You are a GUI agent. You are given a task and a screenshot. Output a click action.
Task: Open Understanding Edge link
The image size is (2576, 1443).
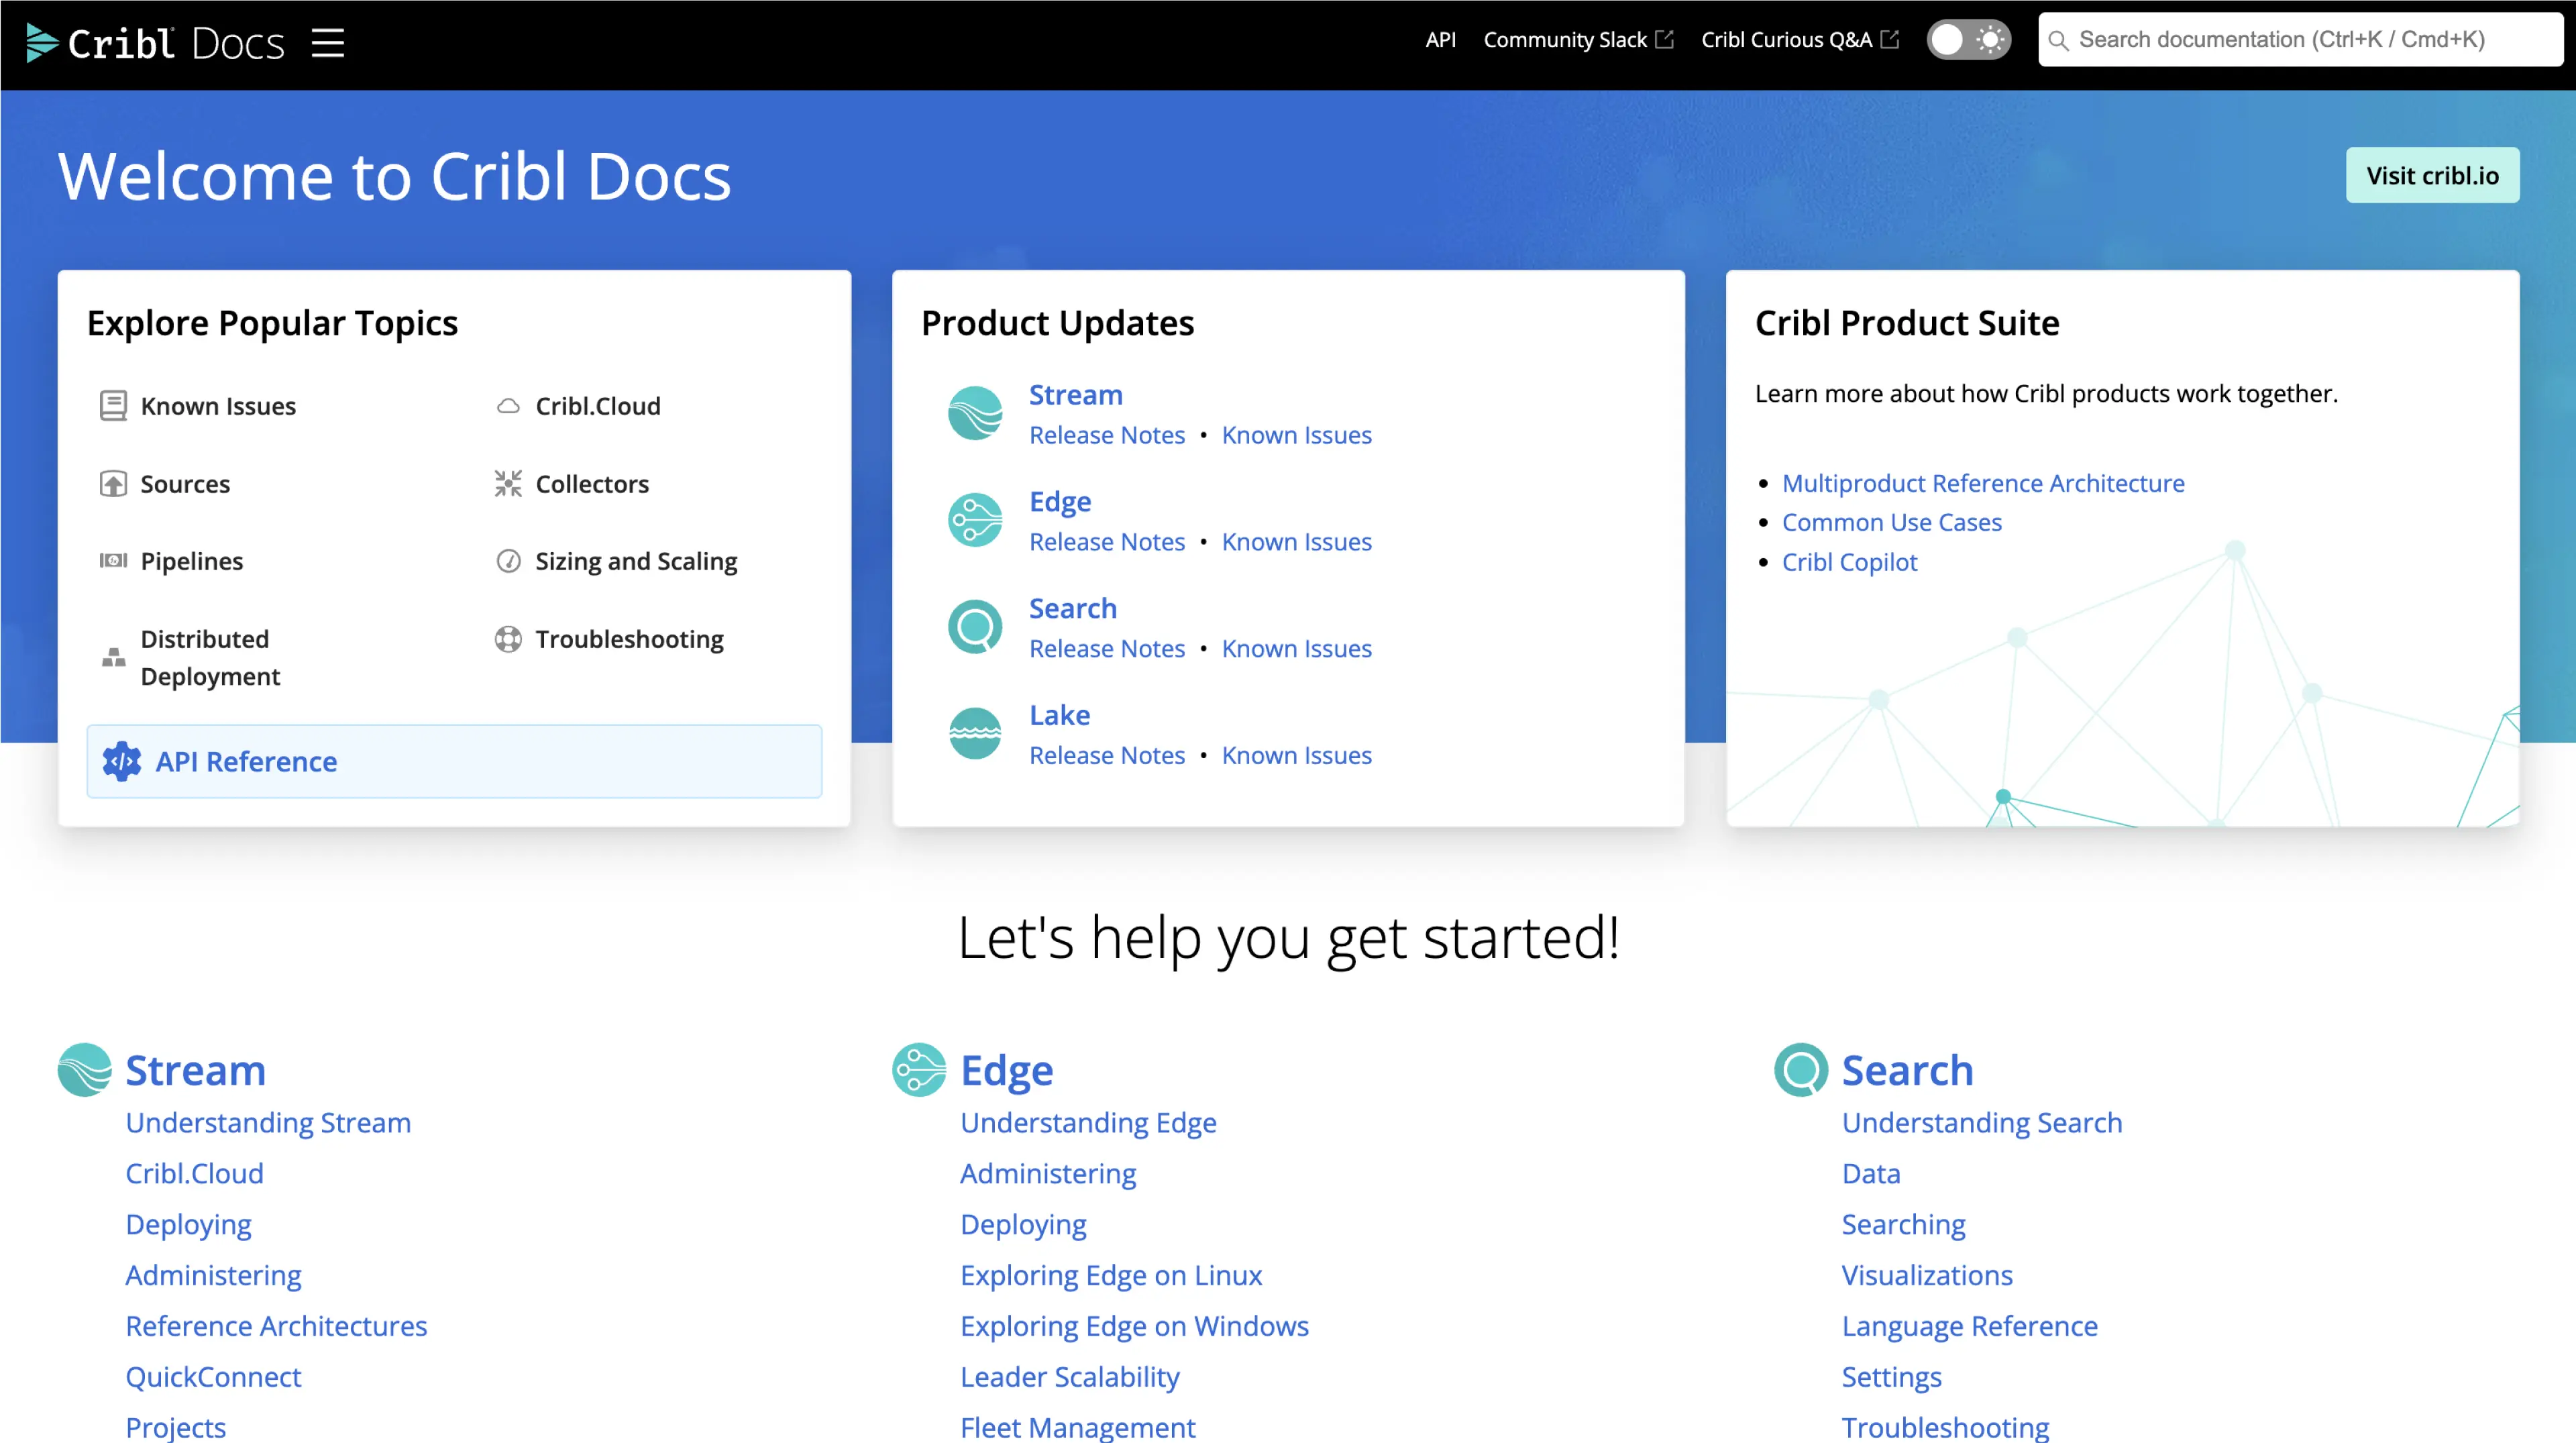pyautogui.click(x=1088, y=1123)
